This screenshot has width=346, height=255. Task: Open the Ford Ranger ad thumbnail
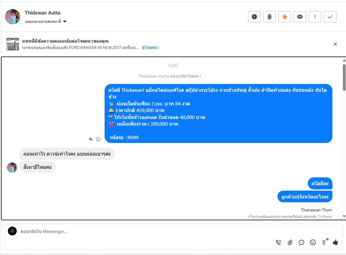click(x=13, y=44)
